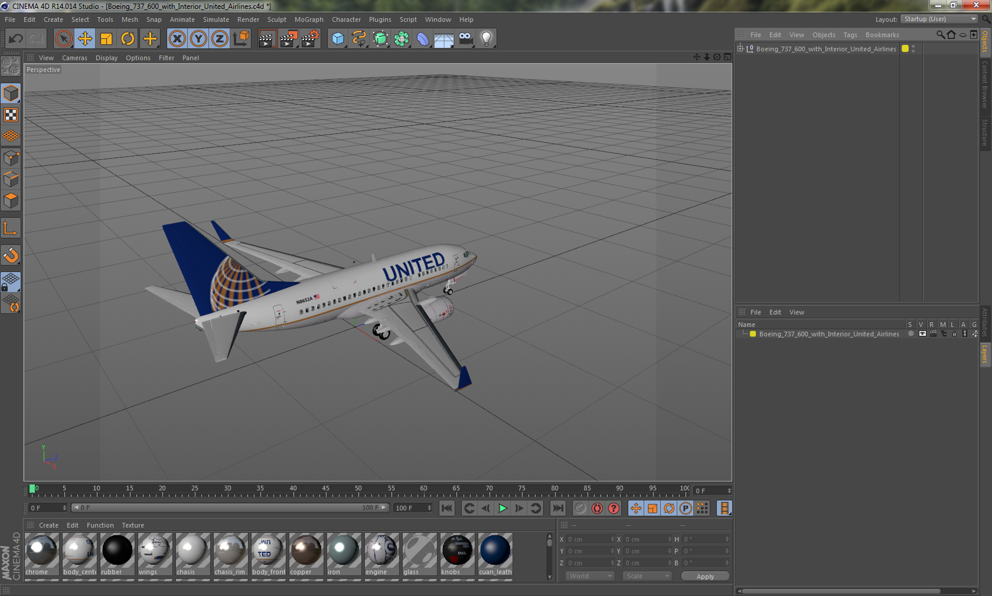Click the green NURBS generator icon

tap(380, 39)
